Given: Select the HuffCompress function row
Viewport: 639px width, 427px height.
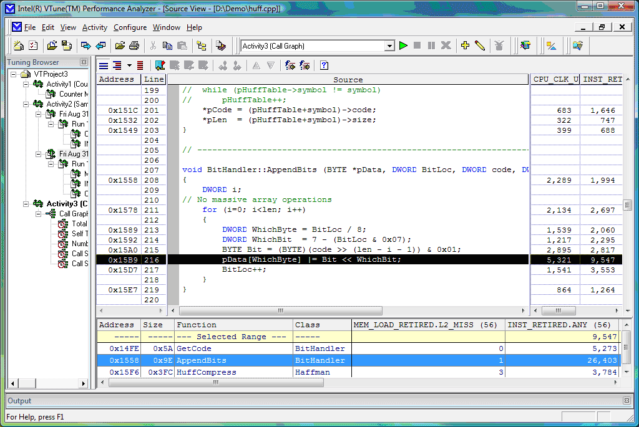Looking at the screenshot, I should (206, 372).
